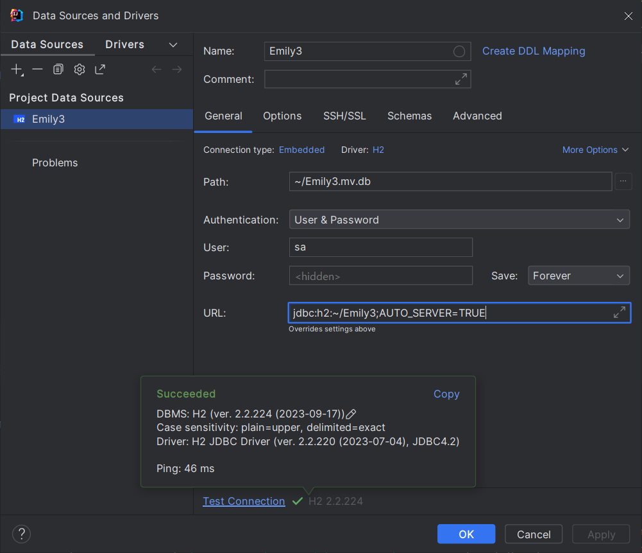Click the 'H2 2.2.224' version label
This screenshot has width=642, height=553.
tap(335, 501)
